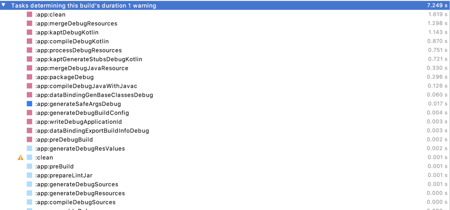Select the :app:compileDebugKotlin task
The image size is (450, 210).
[225, 41]
